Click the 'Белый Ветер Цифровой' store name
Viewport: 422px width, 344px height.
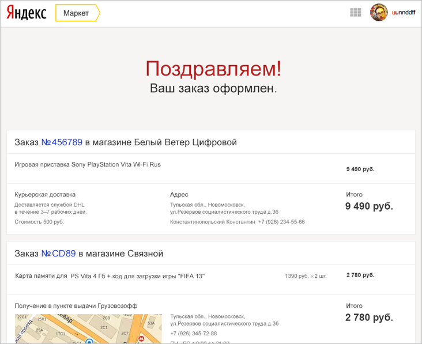[186, 142]
